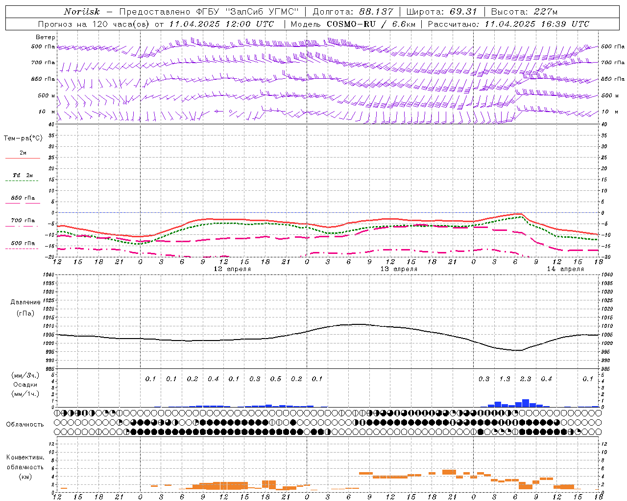Click the Осадки precipitation label
Viewport: 627px width, 501px height.
(25, 385)
